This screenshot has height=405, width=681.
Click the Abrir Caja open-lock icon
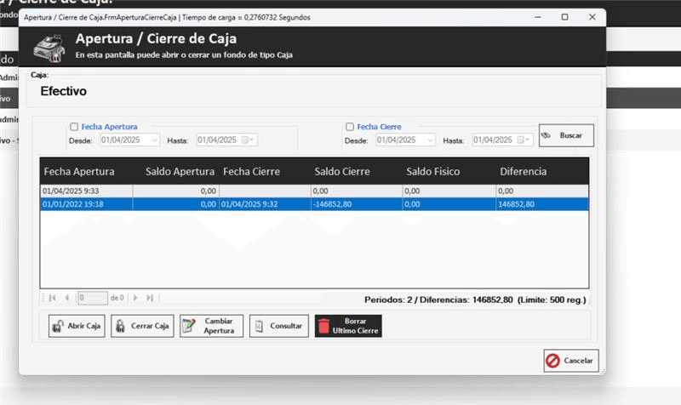coord(58,327)
